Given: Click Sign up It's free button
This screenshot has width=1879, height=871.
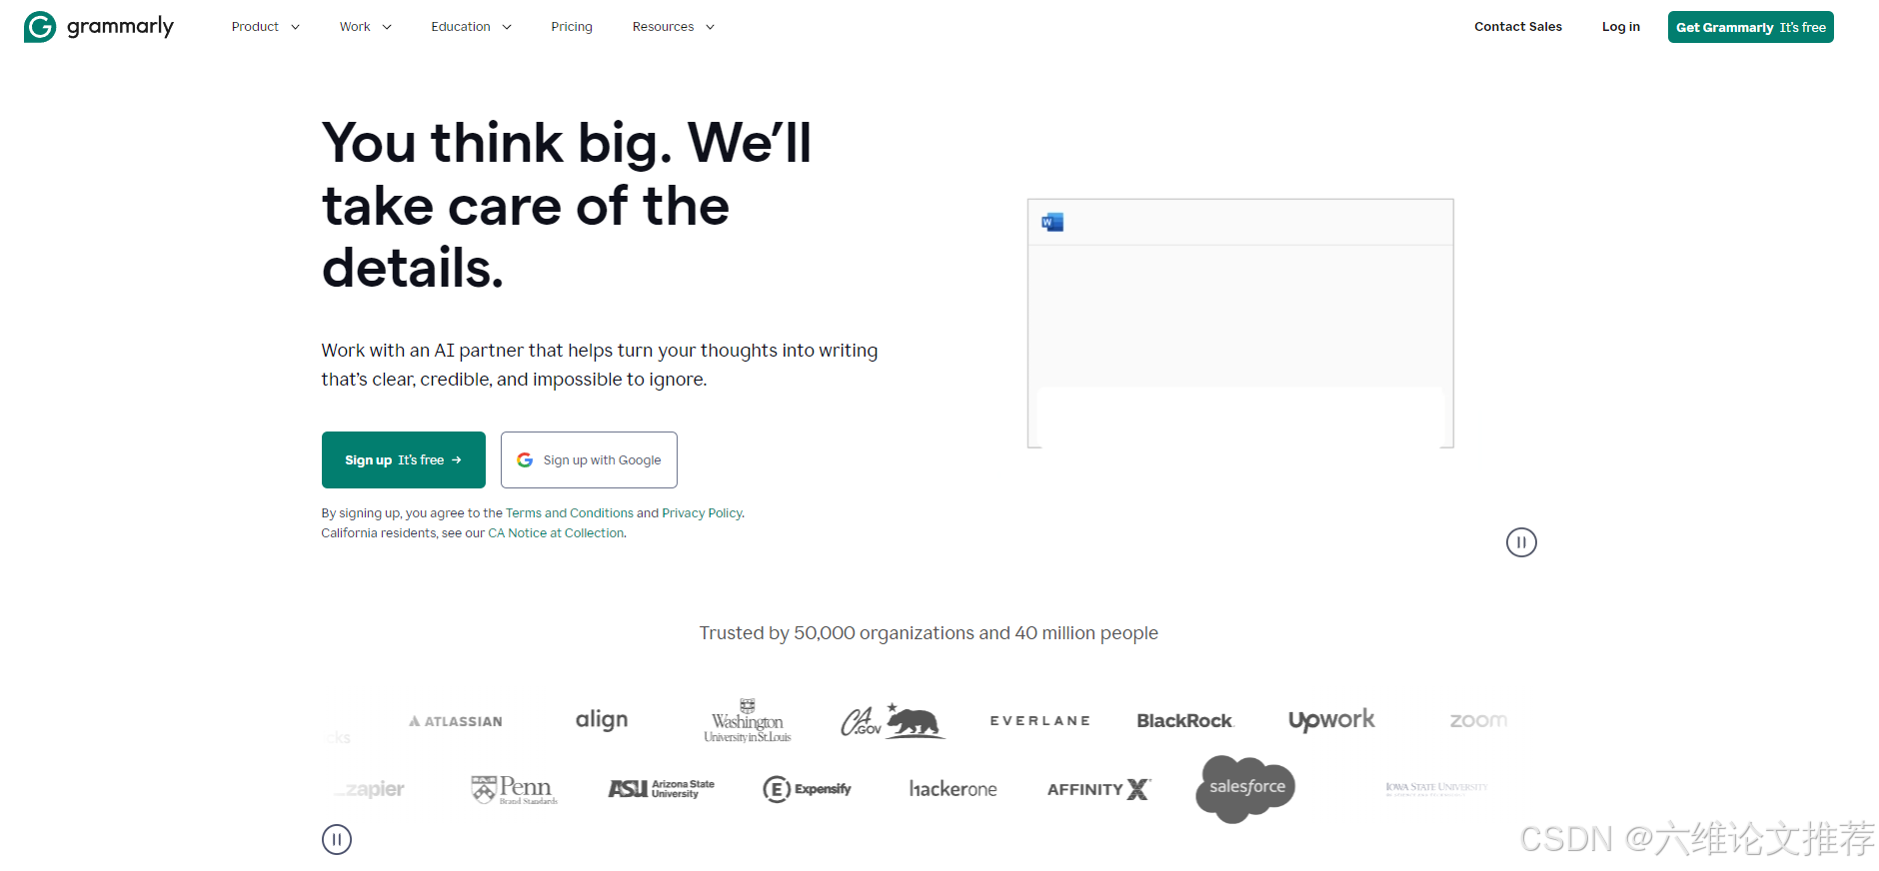Looking at the screenshot, I should pos(403,459).
